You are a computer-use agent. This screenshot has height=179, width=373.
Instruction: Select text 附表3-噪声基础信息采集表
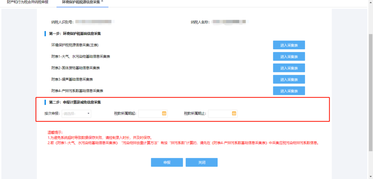[72, 79]
